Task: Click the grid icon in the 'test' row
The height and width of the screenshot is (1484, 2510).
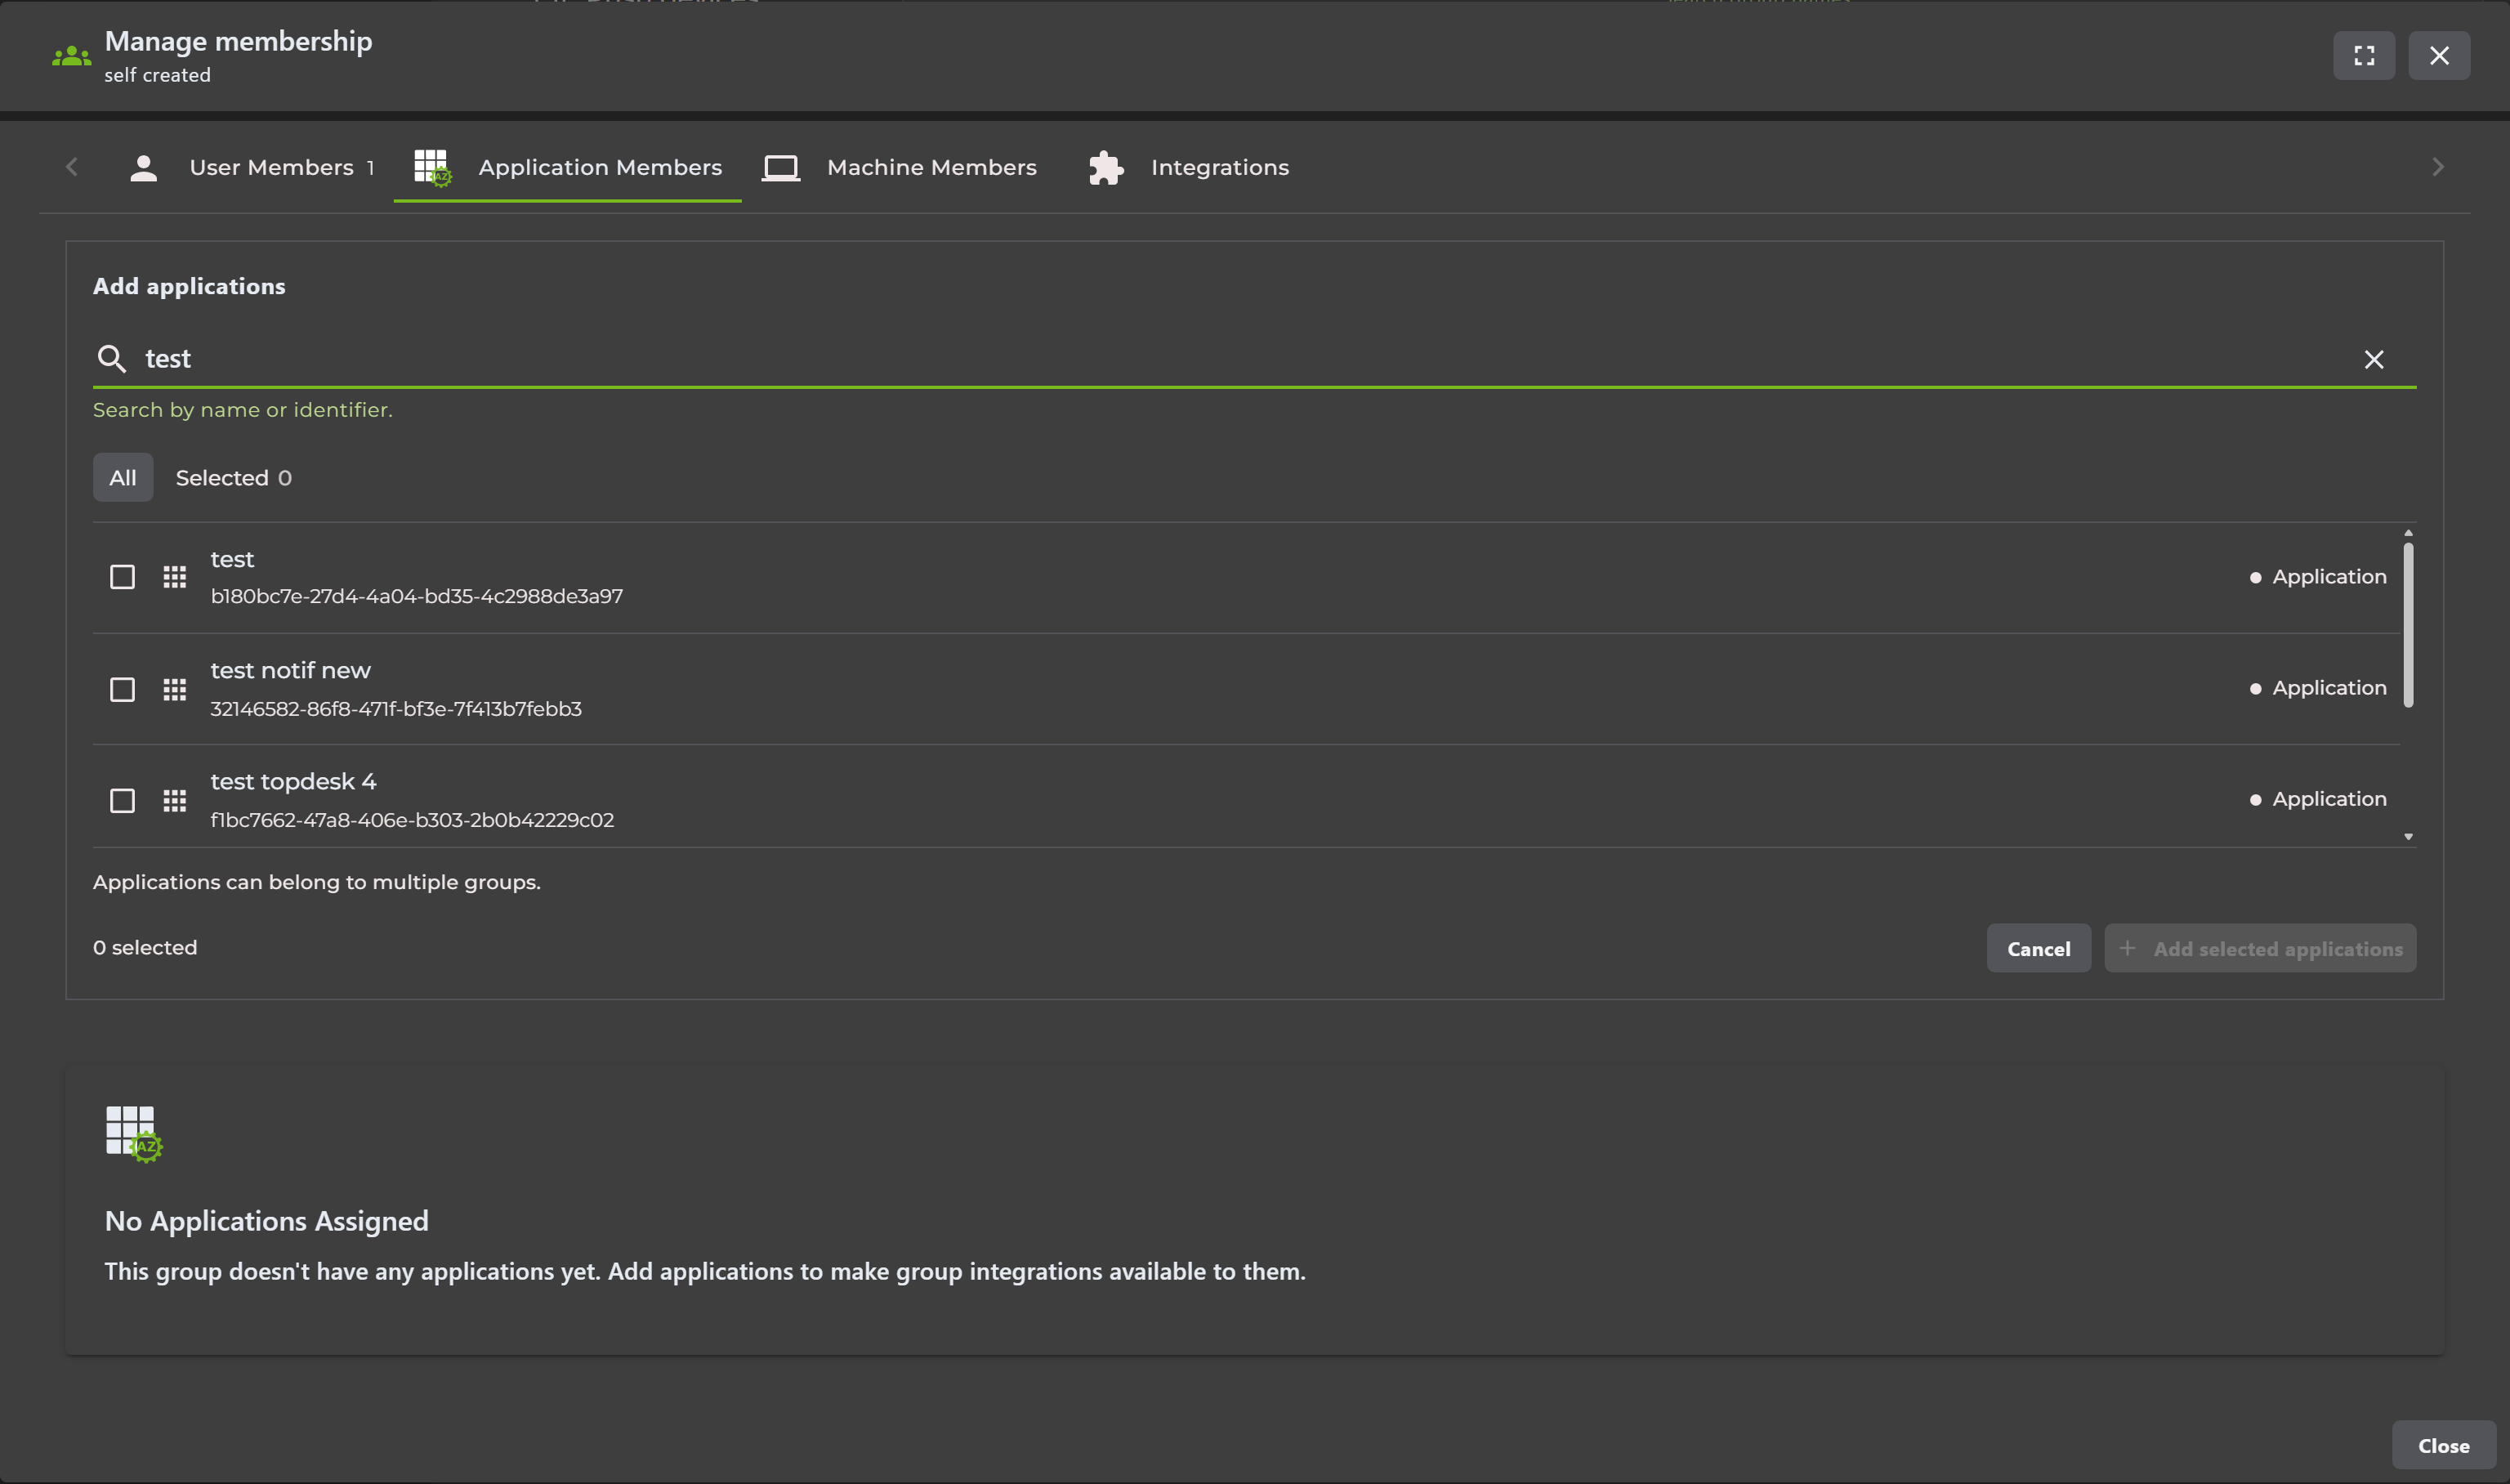Action: tap(175, 577)
